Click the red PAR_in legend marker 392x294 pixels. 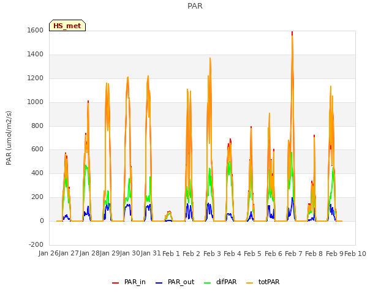[116, 283]
